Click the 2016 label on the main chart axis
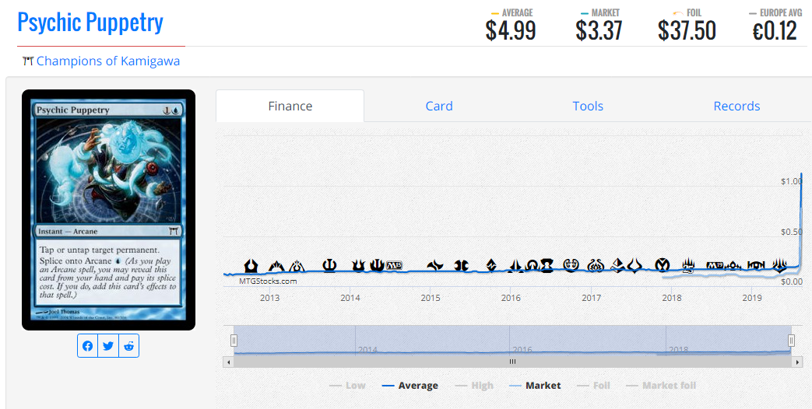This screenshot has width=812, height=409. coord(511,298)
